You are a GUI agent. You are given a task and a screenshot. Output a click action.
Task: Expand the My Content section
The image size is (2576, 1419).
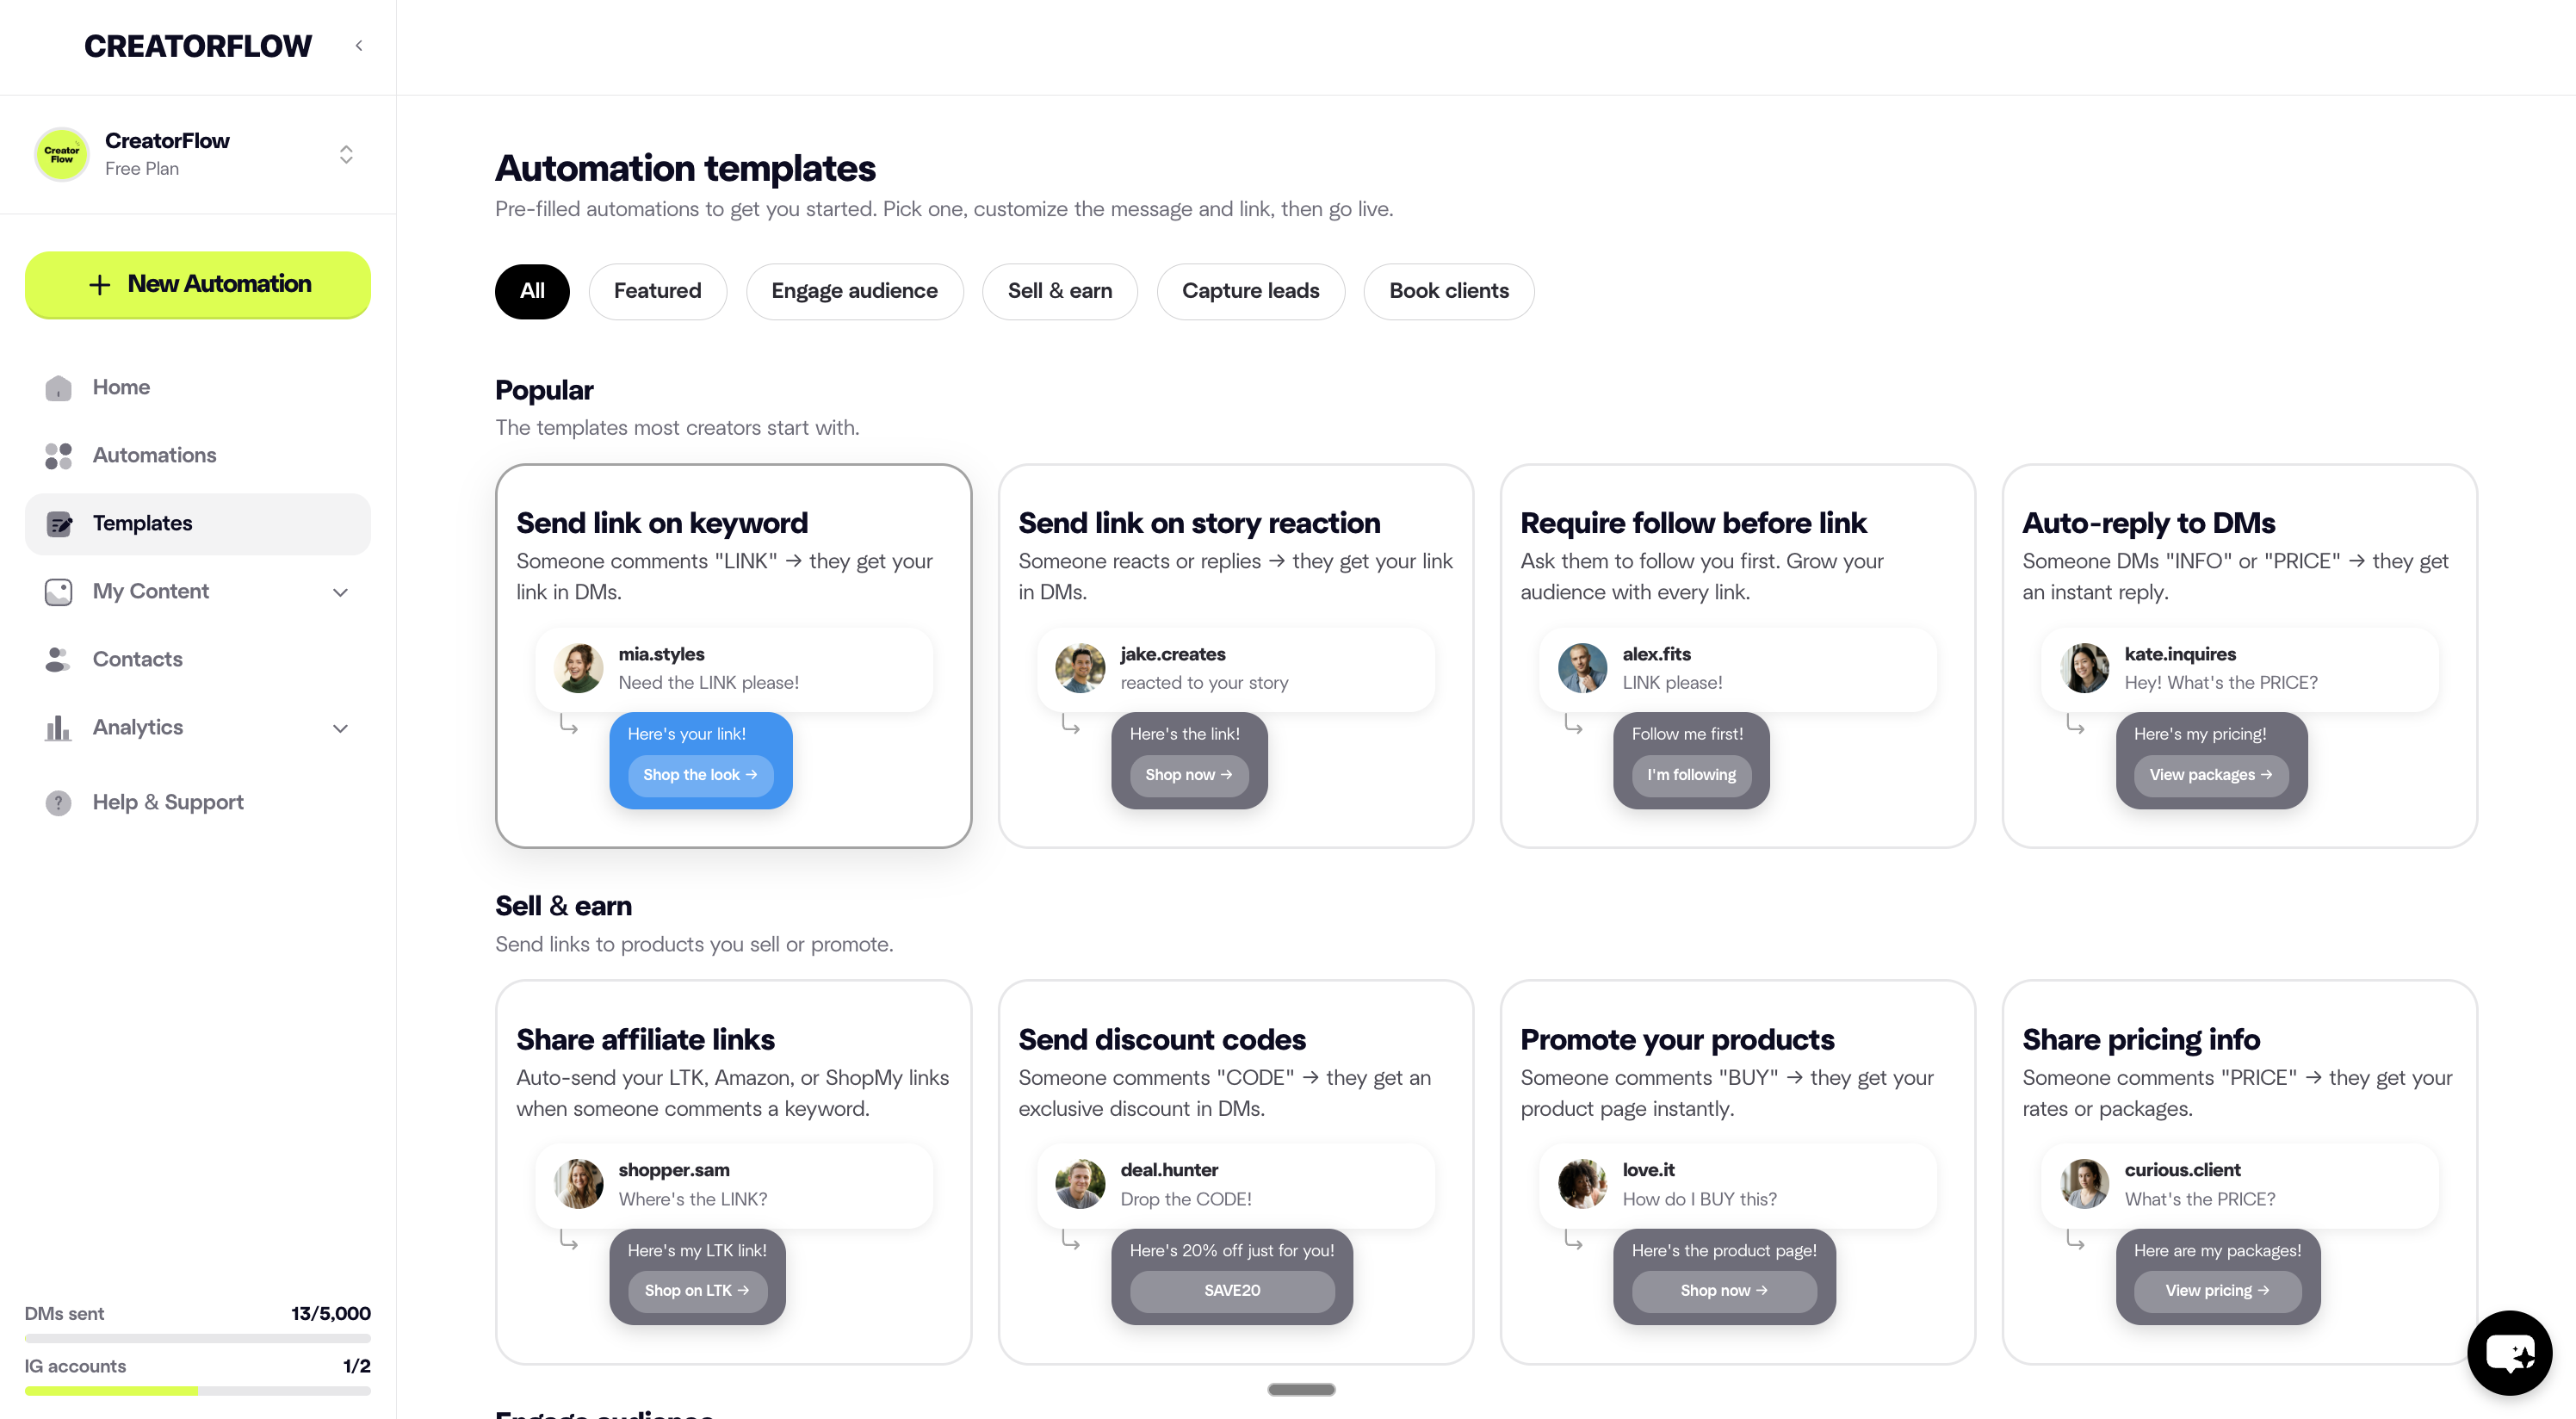[340, 592]
